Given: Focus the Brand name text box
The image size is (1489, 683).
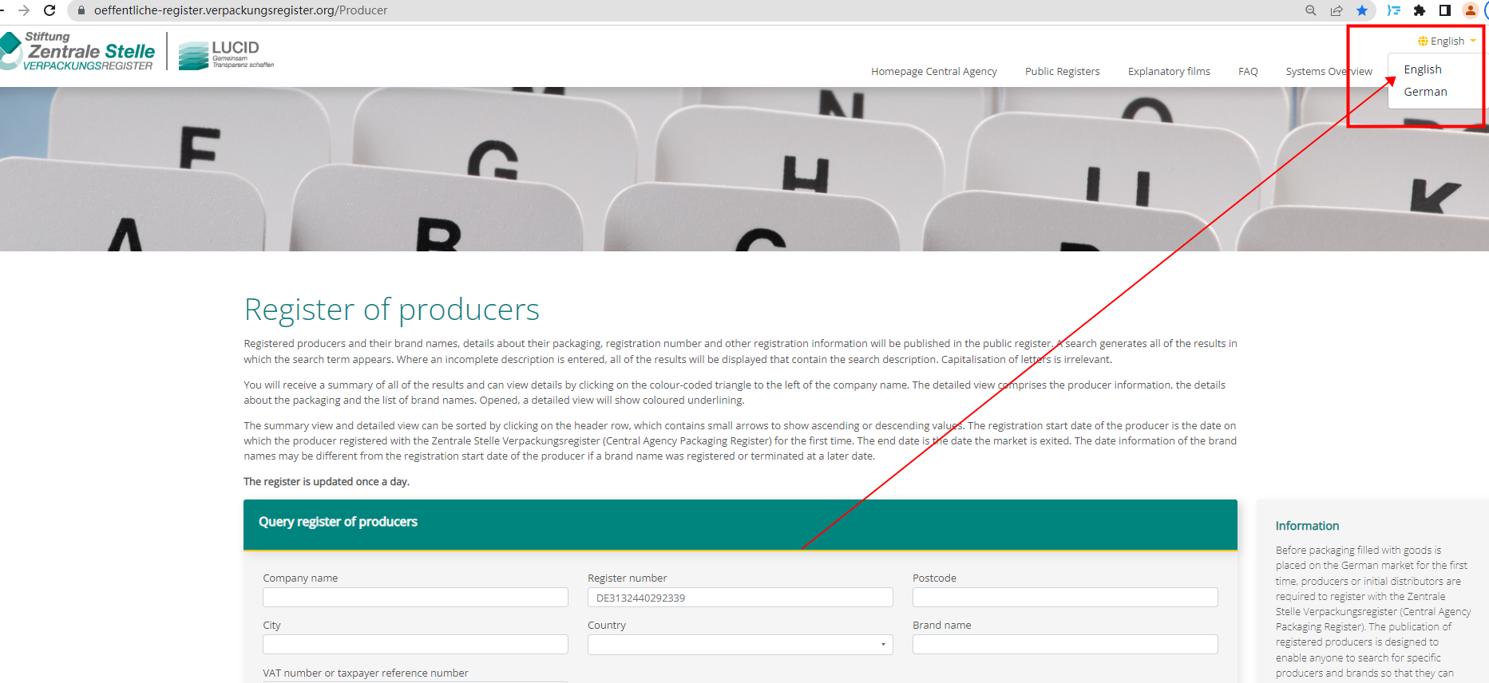Looking at the screenshot, I should tap(1064, 645).
